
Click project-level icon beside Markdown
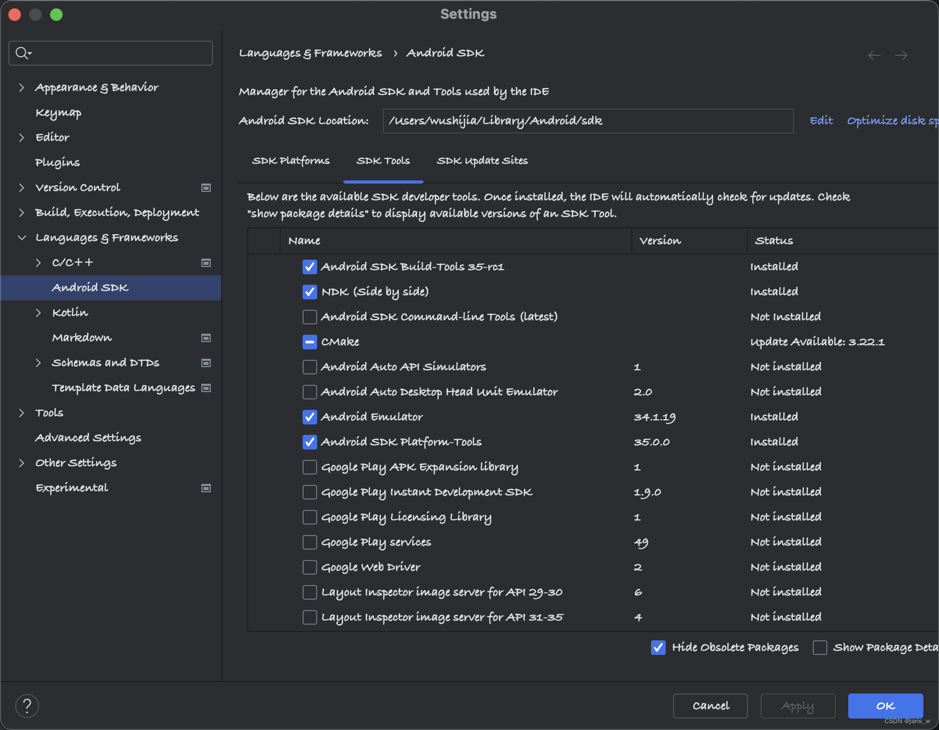(206, 338)
